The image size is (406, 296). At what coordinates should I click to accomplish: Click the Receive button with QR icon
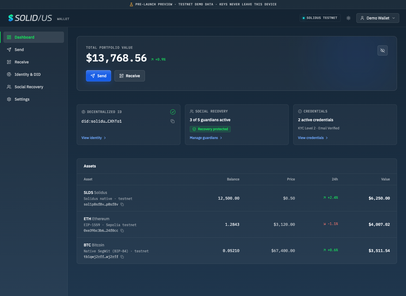[130, 76]
